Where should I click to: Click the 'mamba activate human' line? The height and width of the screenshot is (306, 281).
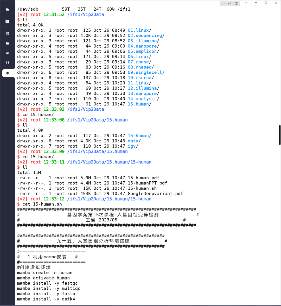tap(43, 278)
